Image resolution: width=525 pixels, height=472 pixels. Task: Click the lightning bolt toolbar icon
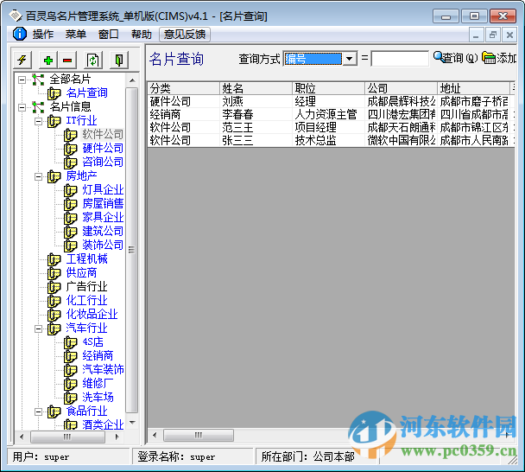coord(22,61)
